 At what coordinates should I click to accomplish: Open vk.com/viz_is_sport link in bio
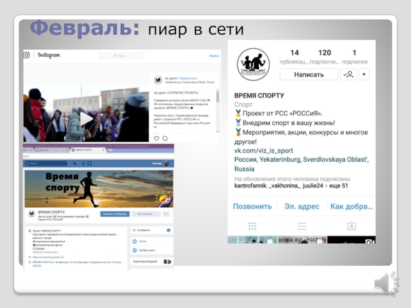click(x=264, y=150)
